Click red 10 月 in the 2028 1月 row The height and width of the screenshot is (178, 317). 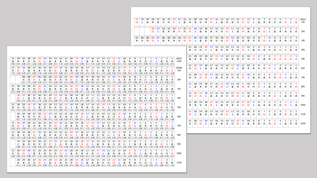point(124,70)
